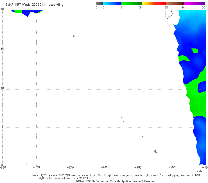
Task: Click the swath time stamp '3:22'
Action: [x=200, y=171]
